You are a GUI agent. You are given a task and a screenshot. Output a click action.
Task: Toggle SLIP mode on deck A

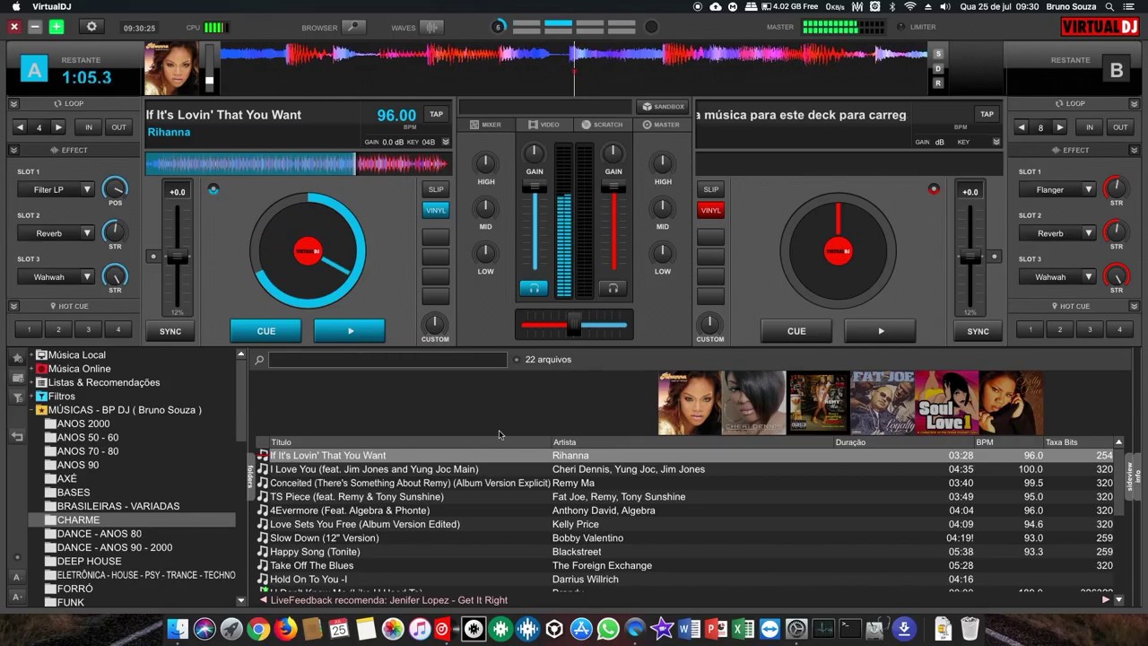pos(436,189)
